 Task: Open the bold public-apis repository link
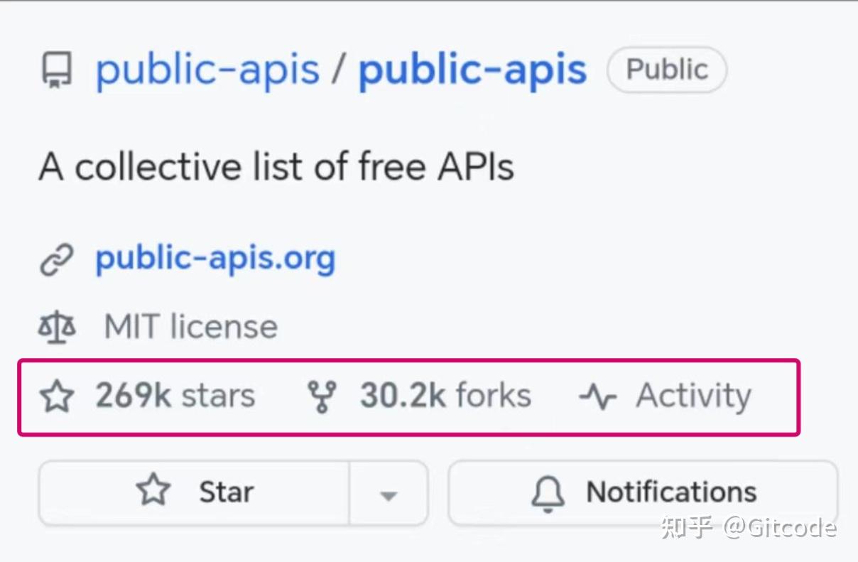(472, 70)
